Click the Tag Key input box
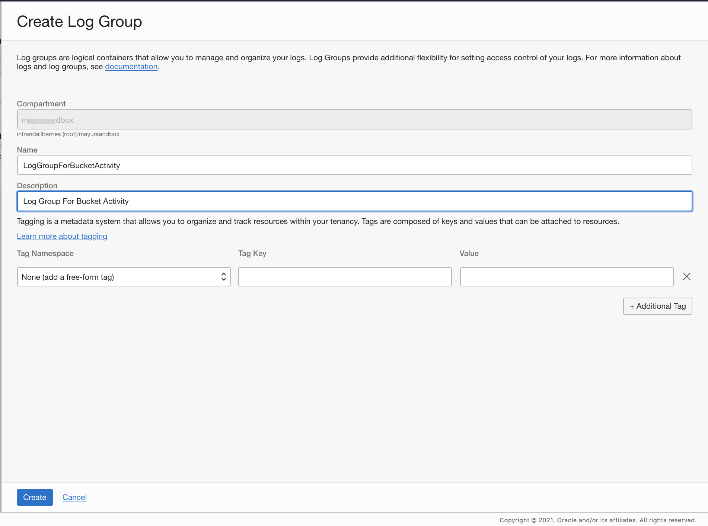Screen dimensions: 708x526 345,276
